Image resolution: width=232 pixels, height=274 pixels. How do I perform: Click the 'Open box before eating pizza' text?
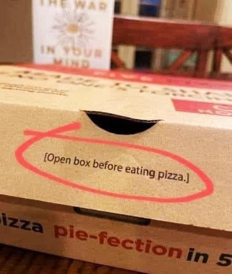coord(116,168)
